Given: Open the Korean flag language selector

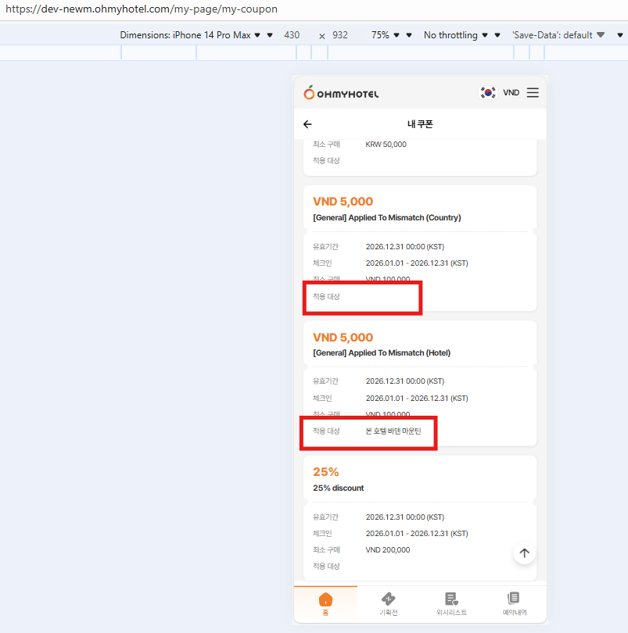Looking at the screenshot, I should 488,92.
